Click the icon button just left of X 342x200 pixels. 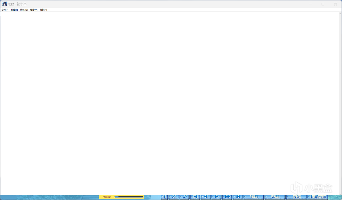164,197
